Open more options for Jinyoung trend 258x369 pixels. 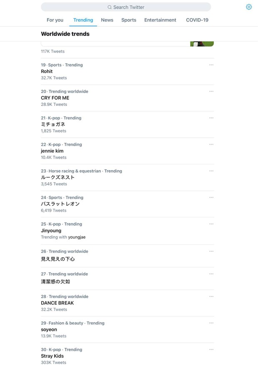pos(211,224)
